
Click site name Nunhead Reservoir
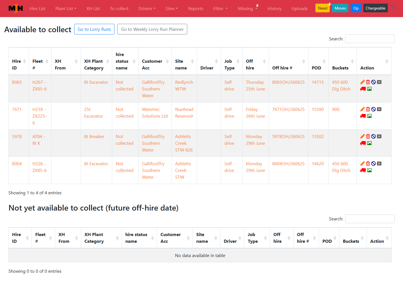[184, 113]
